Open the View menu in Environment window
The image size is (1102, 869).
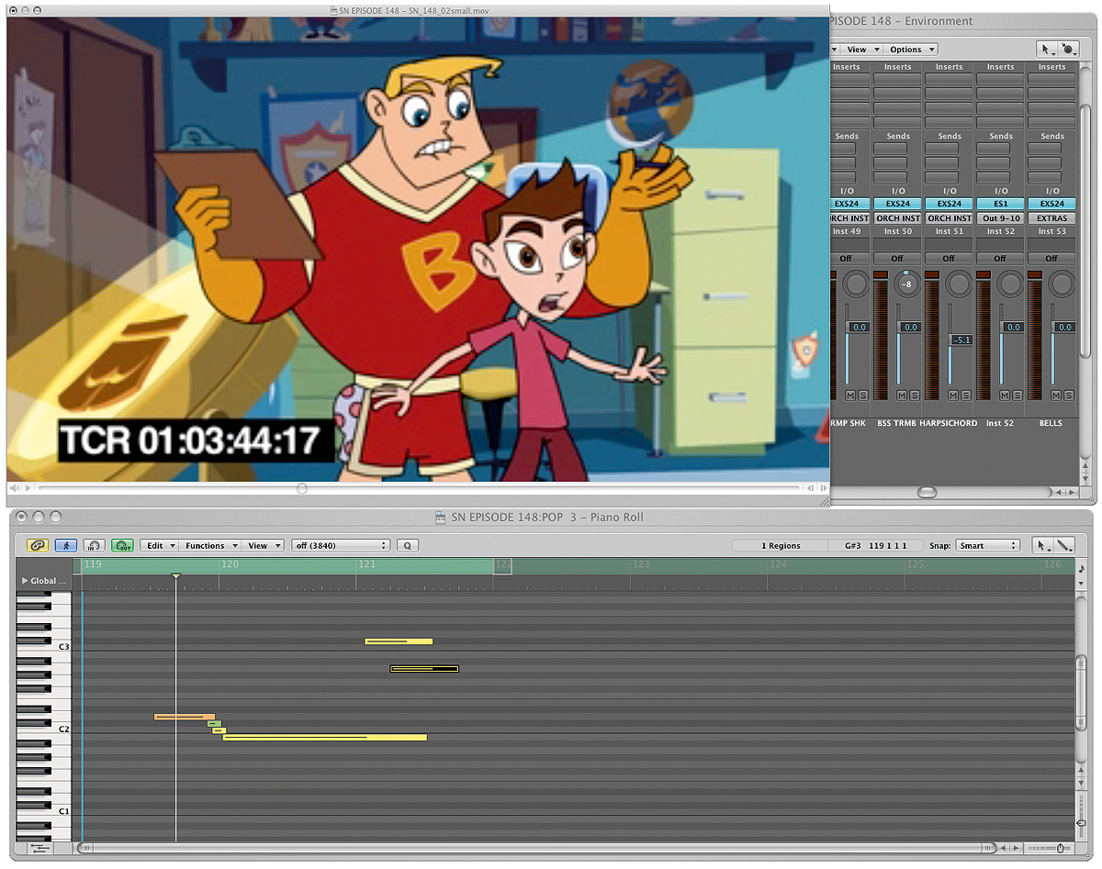(860, 50)
